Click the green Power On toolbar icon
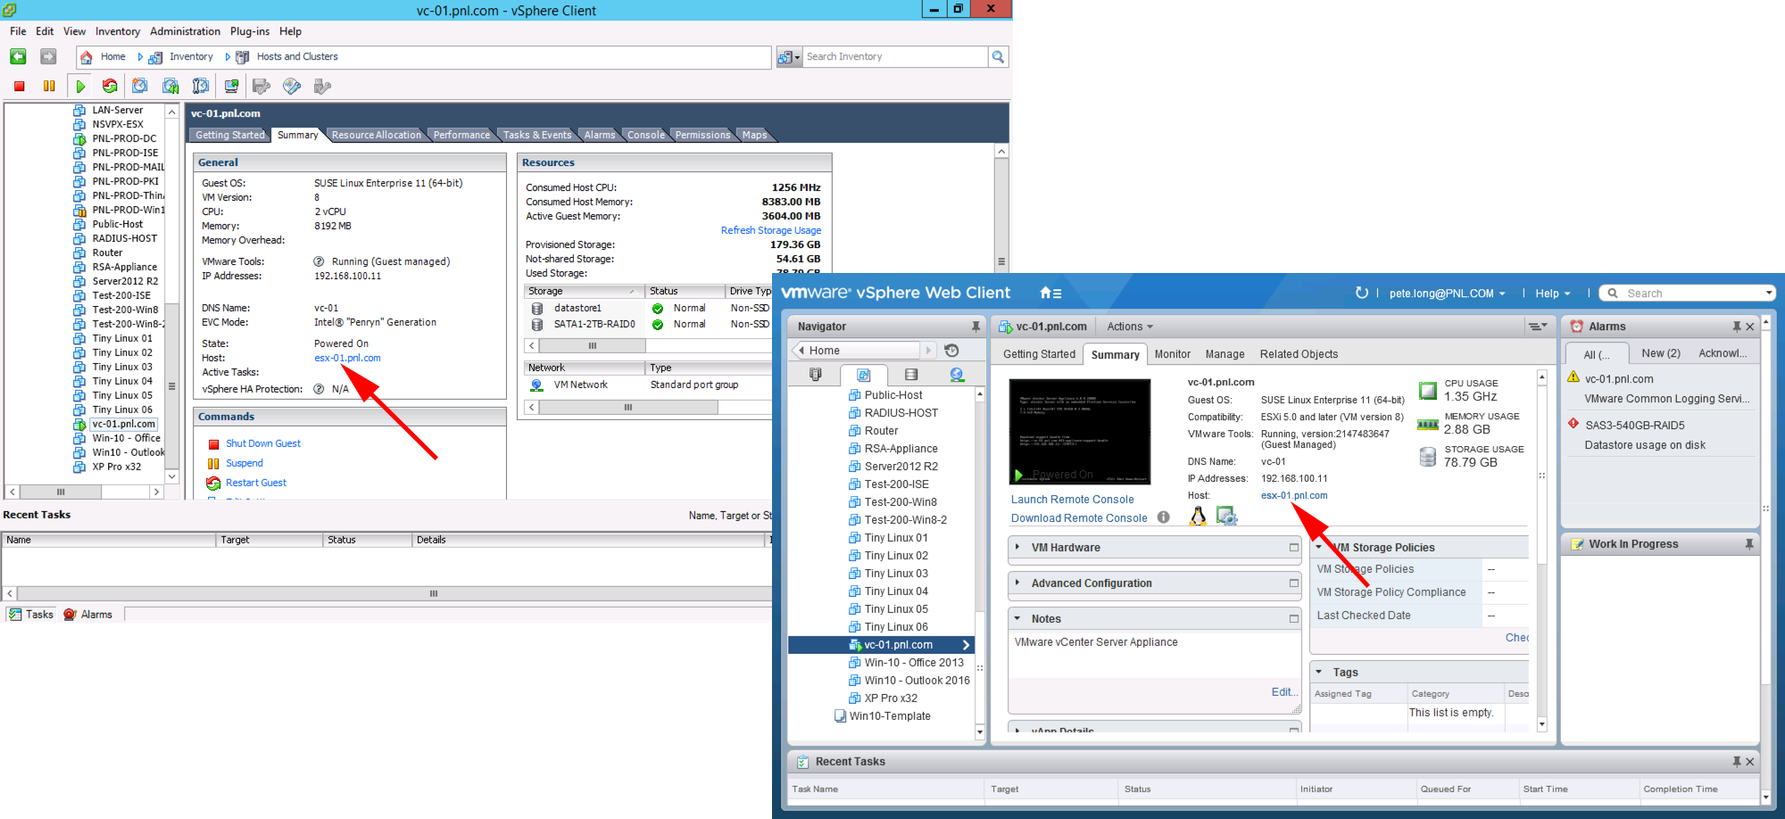 (80, 87)
